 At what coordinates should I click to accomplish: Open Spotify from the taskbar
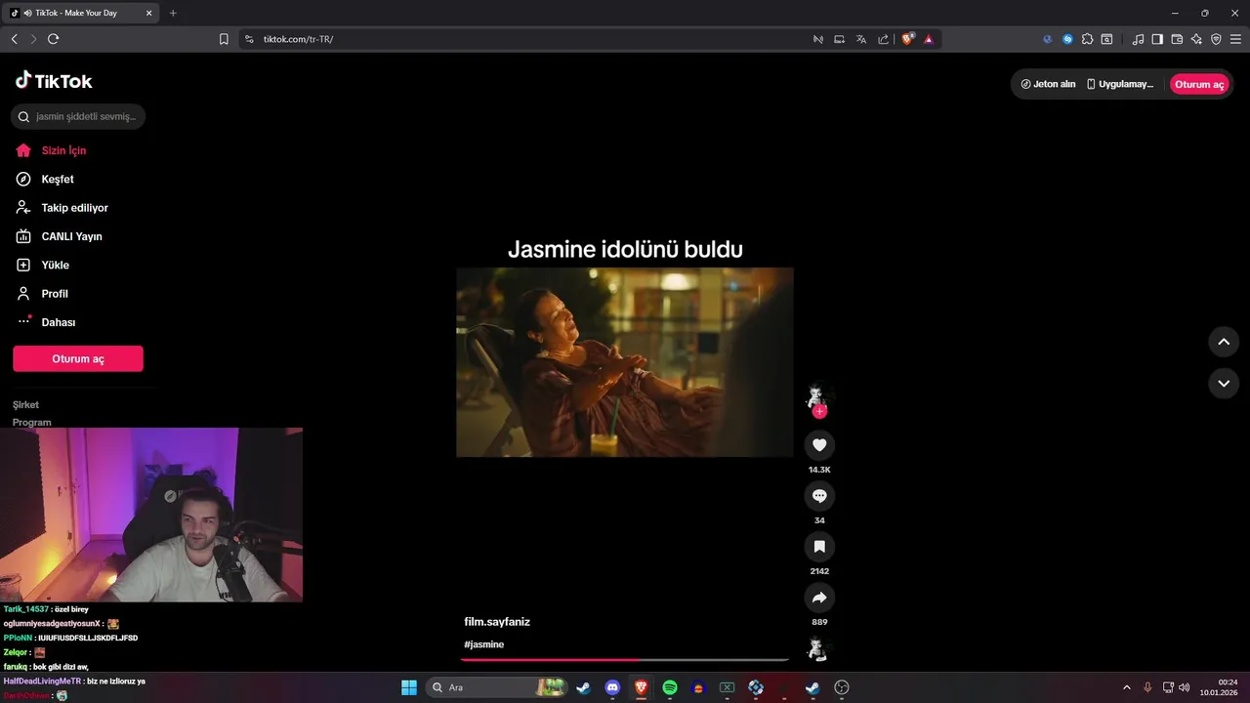(670, 687)
